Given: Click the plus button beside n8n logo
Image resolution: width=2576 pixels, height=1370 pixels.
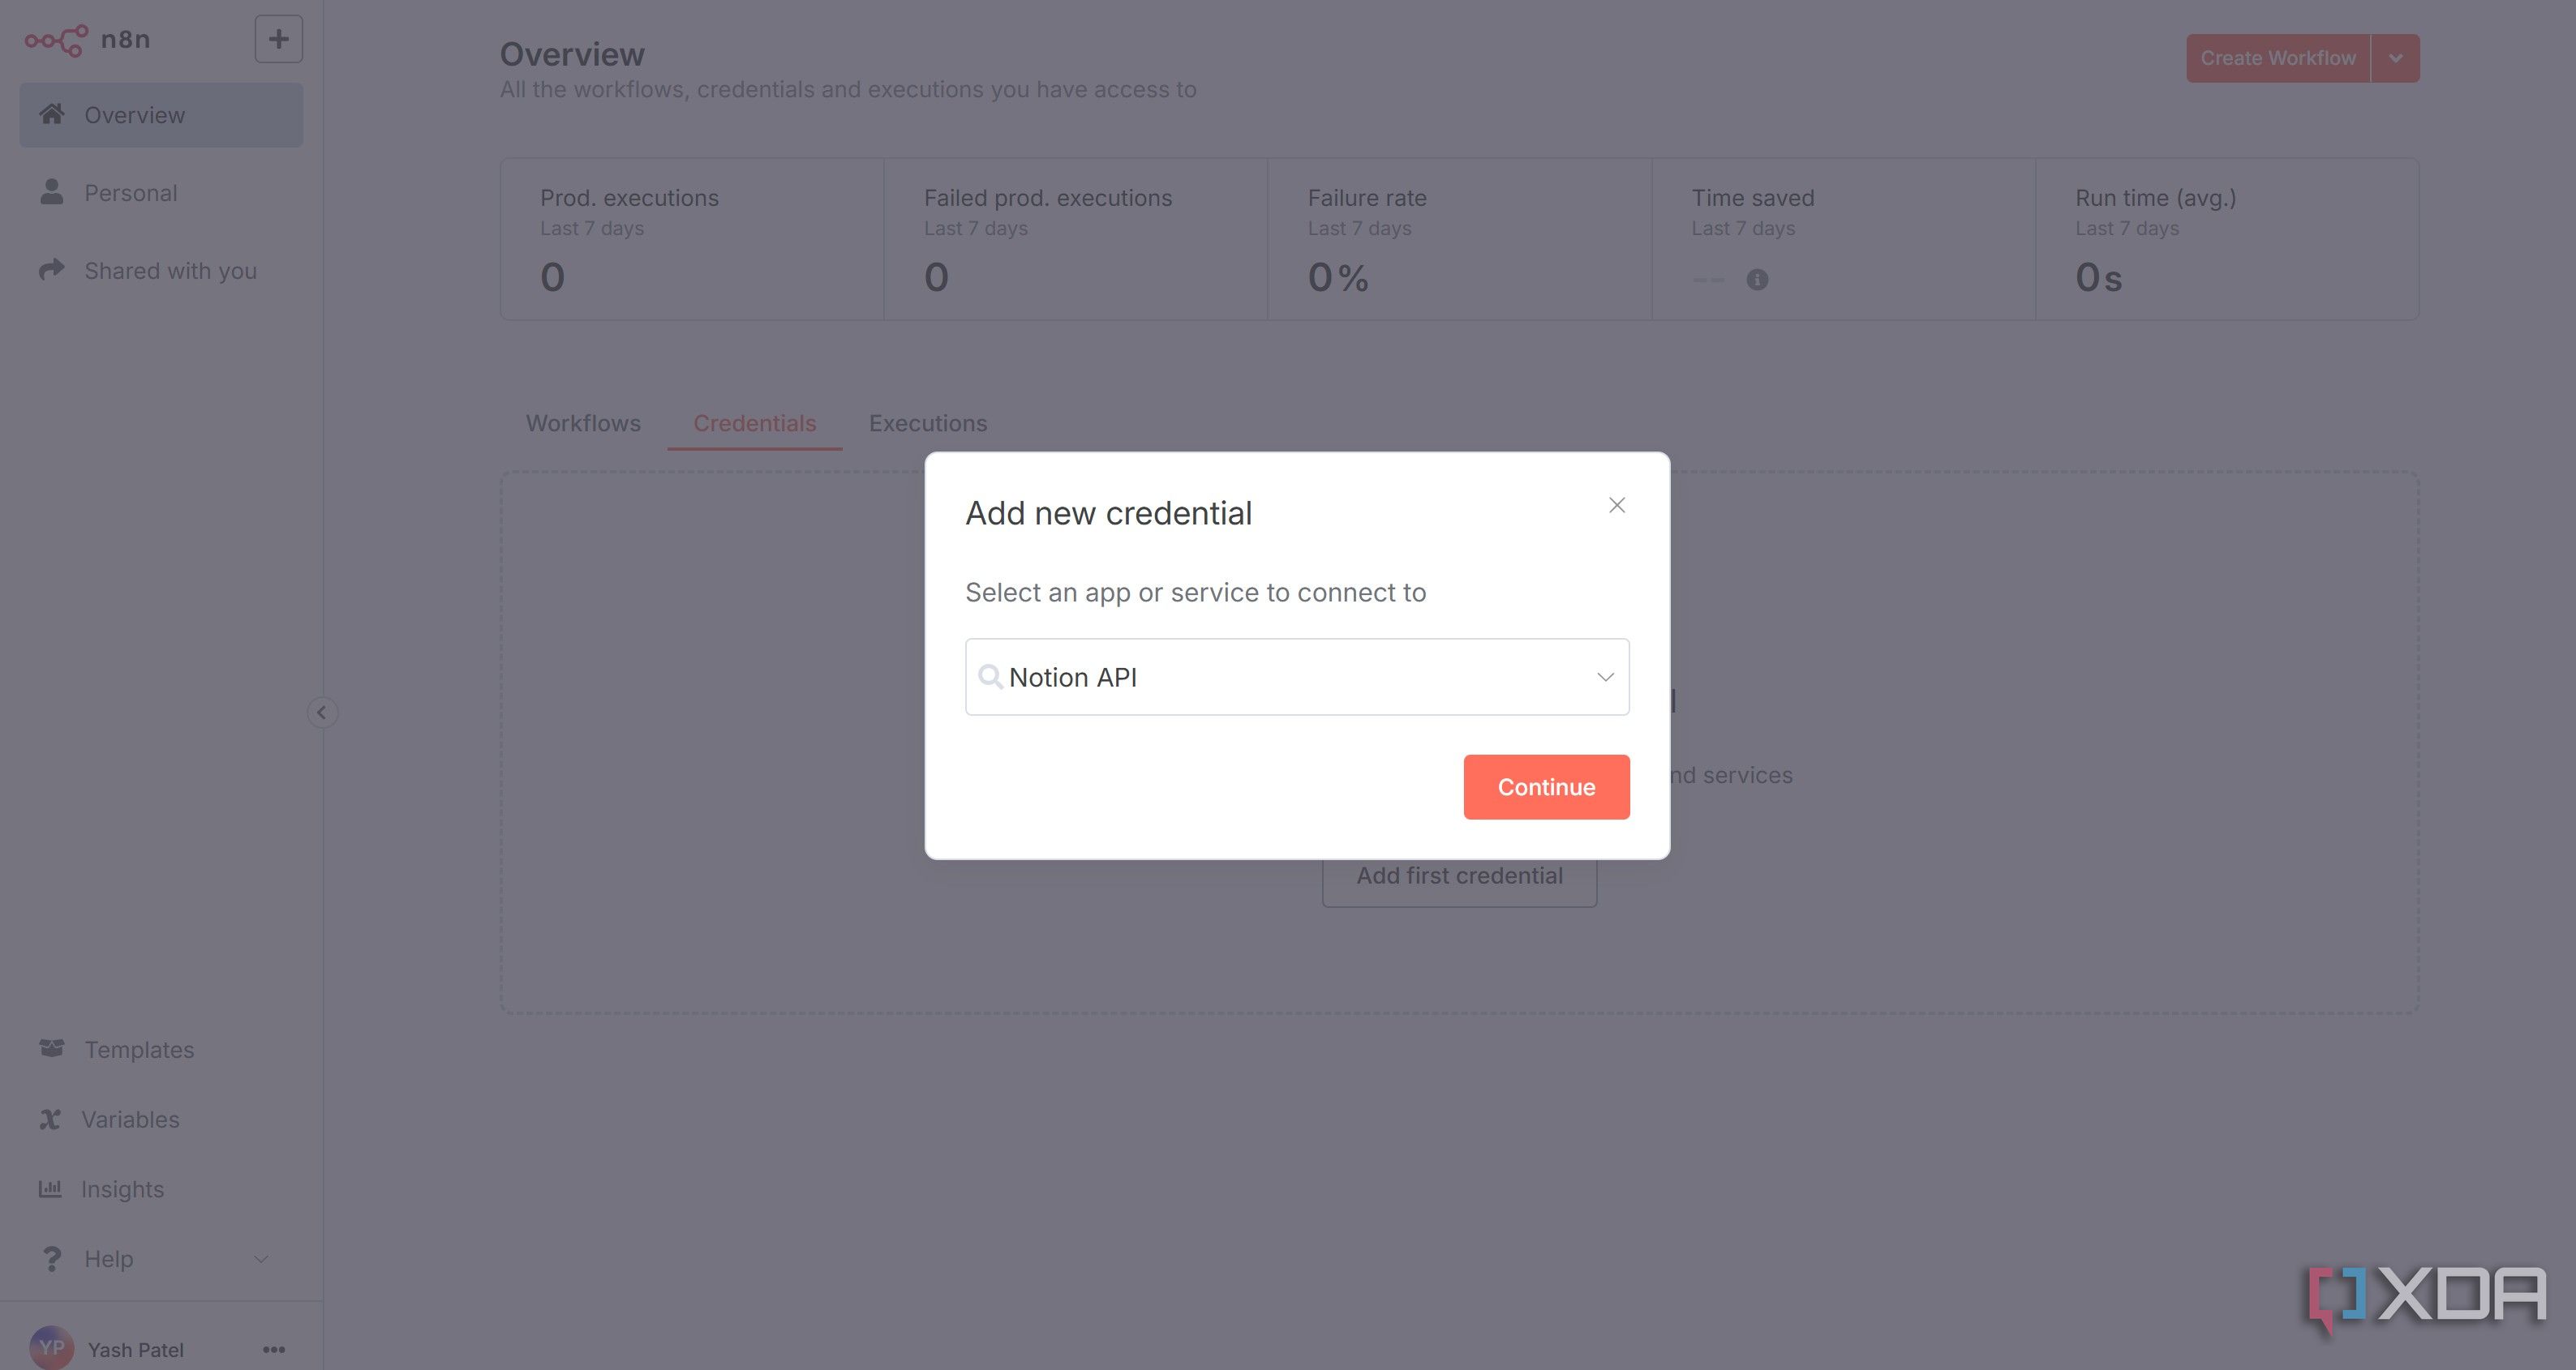Looking at the screenshot, I should (x=278, y=39).
